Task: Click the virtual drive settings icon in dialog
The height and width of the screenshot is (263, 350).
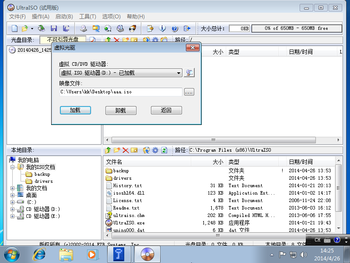Action: click(189, 73)
